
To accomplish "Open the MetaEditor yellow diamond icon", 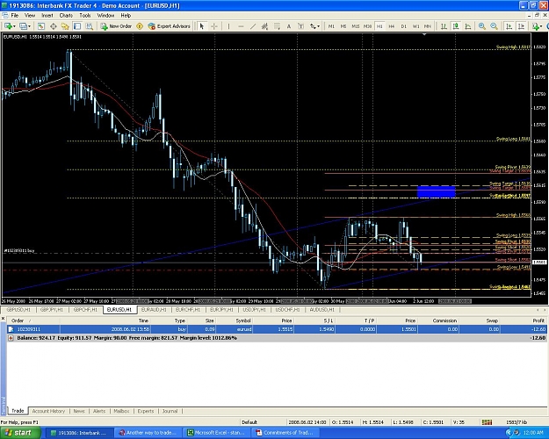I will [140, 26].
